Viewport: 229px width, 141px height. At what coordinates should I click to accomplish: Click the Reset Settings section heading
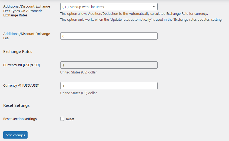16,105
